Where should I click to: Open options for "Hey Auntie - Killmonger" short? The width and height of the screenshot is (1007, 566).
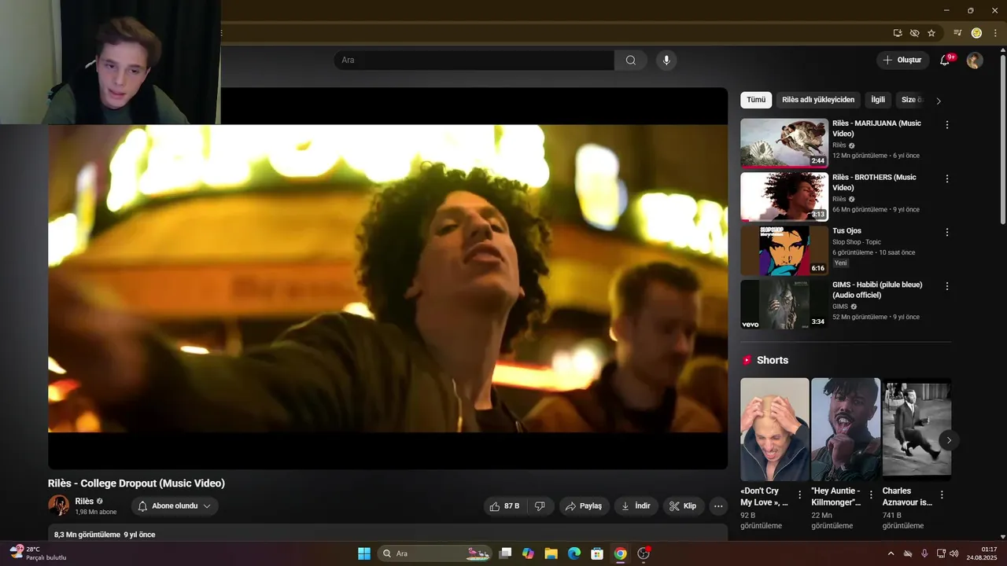871,495
